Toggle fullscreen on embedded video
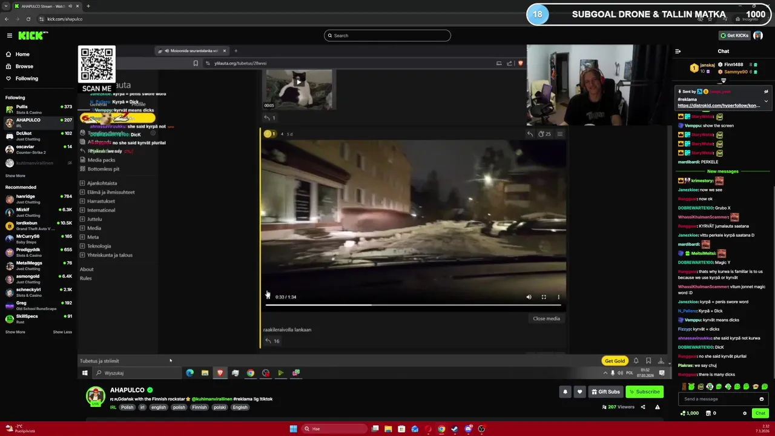The image size is (775, 436). coord(544,297)
